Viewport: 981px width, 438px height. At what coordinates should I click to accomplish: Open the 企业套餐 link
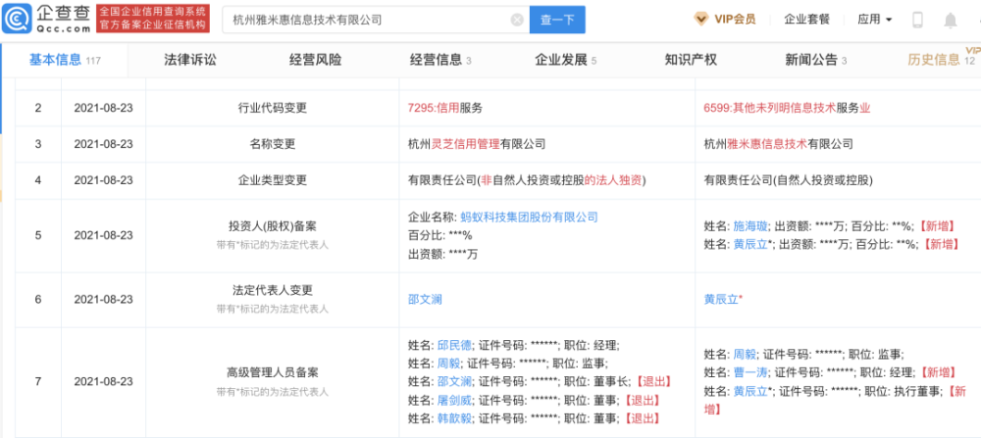(807, 20)
